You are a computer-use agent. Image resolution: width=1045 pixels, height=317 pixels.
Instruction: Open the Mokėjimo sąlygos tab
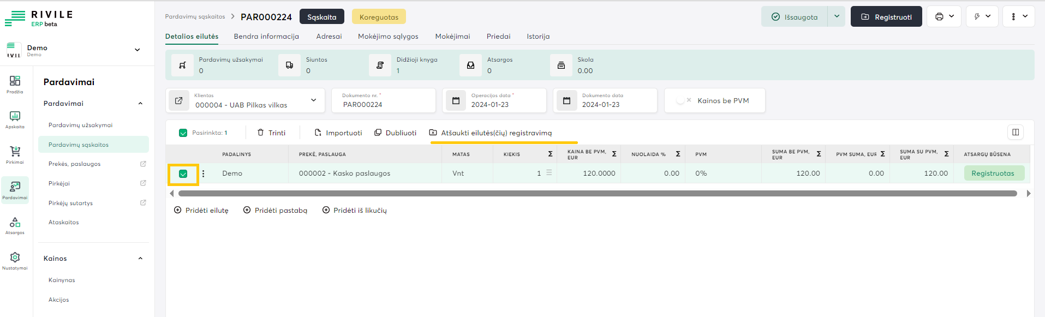pyautogui.click(x=388, y=37)
